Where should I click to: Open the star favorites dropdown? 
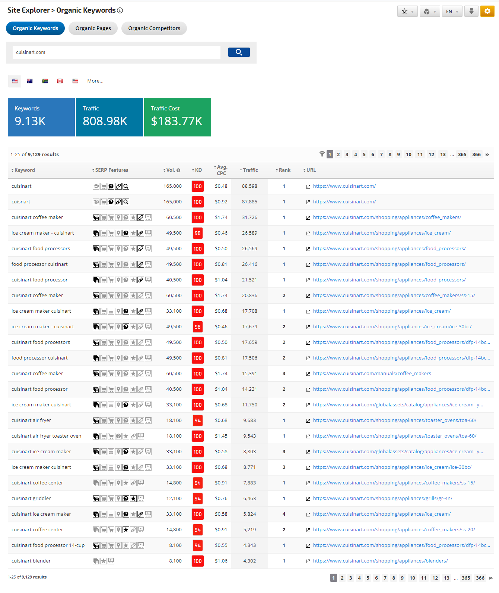click(407, 12)
